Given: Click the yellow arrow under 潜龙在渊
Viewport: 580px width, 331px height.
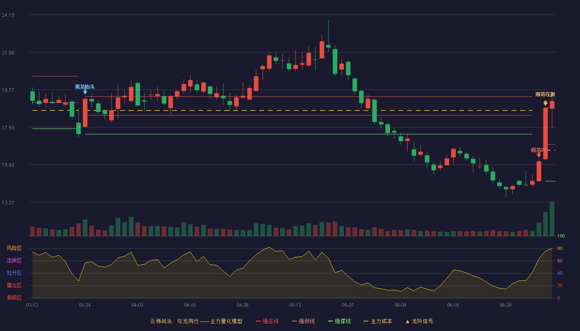Looking at the screenshot, I should (x=545, y=103).
